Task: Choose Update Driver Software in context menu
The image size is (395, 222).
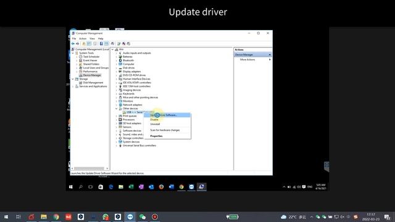Action: (x=167, y=115)
